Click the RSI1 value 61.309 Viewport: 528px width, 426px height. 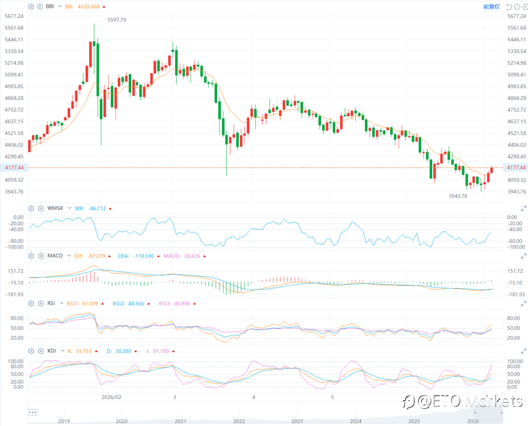(x=90, y=303)
